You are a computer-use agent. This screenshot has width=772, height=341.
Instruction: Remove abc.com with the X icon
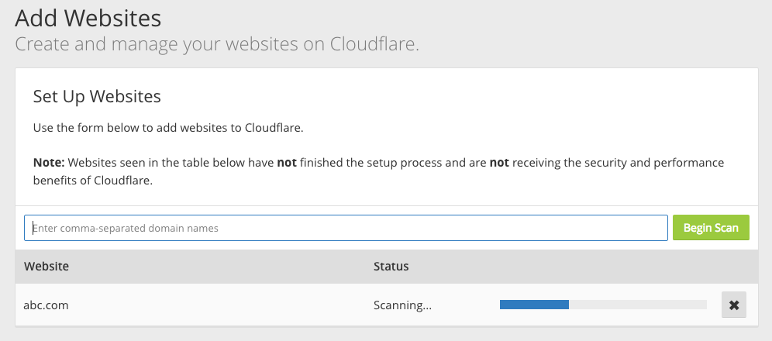(x=733, y=305)
